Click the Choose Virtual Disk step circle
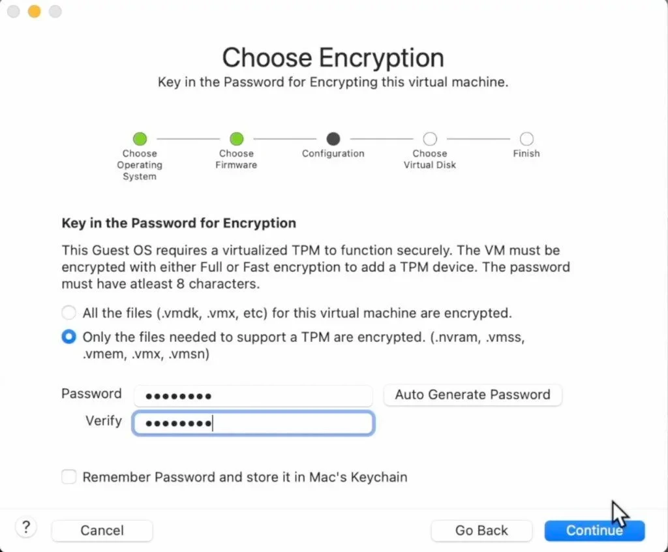Viewport: 668px width, 552px height. point(430,139)
